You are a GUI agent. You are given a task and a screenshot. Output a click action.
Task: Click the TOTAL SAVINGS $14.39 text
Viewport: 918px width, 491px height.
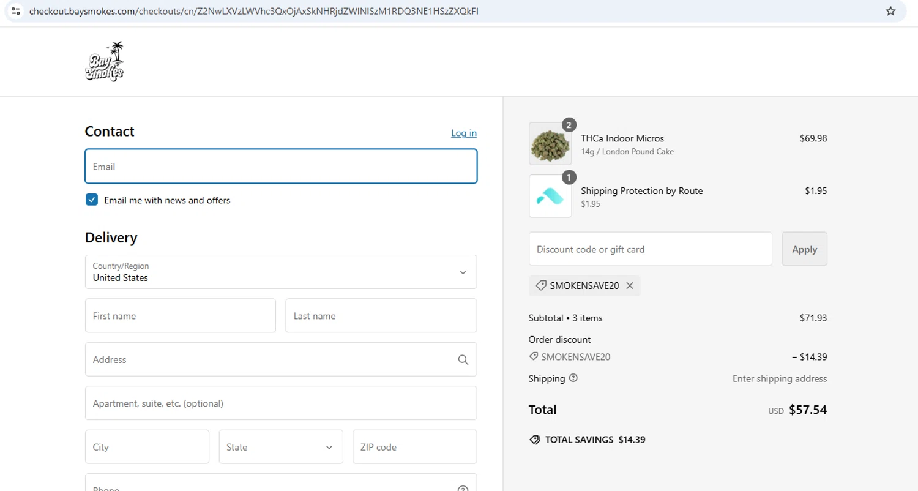(595, 440)
